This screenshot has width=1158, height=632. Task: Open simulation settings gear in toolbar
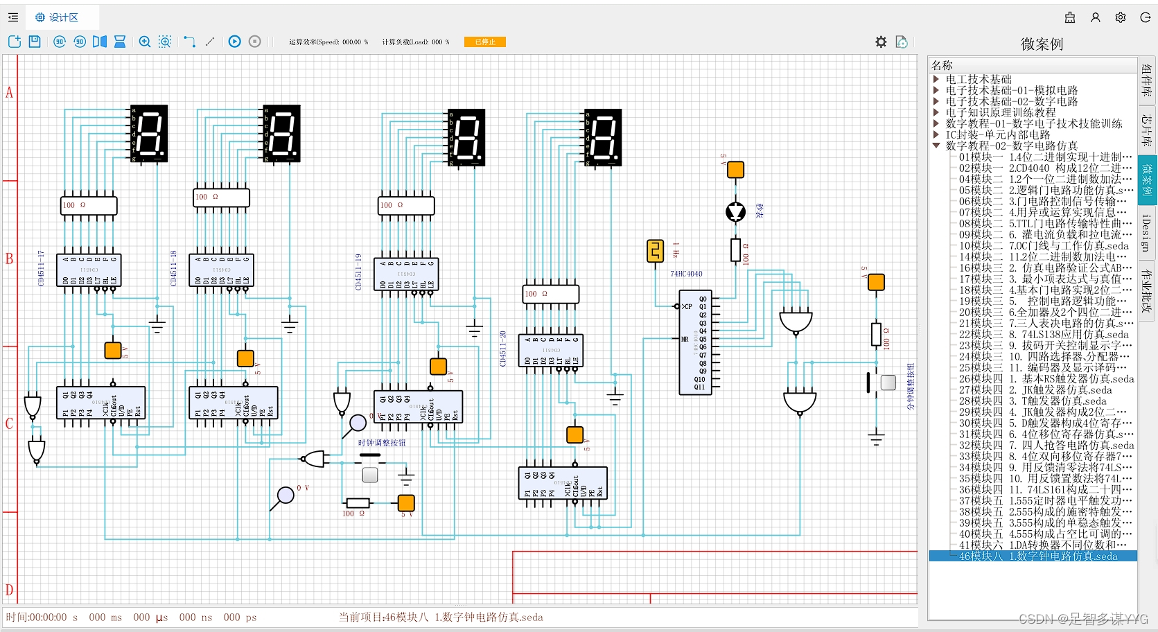(x=881, y=42)
